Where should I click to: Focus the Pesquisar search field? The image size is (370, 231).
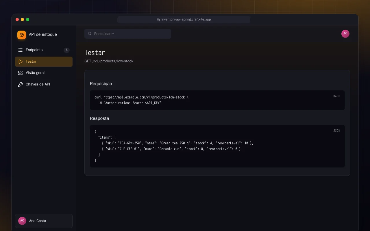[128, 34]
